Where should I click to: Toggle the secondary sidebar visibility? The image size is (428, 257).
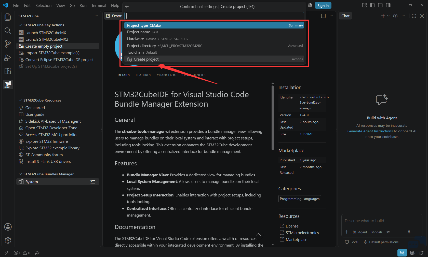[x=388, y=5]
